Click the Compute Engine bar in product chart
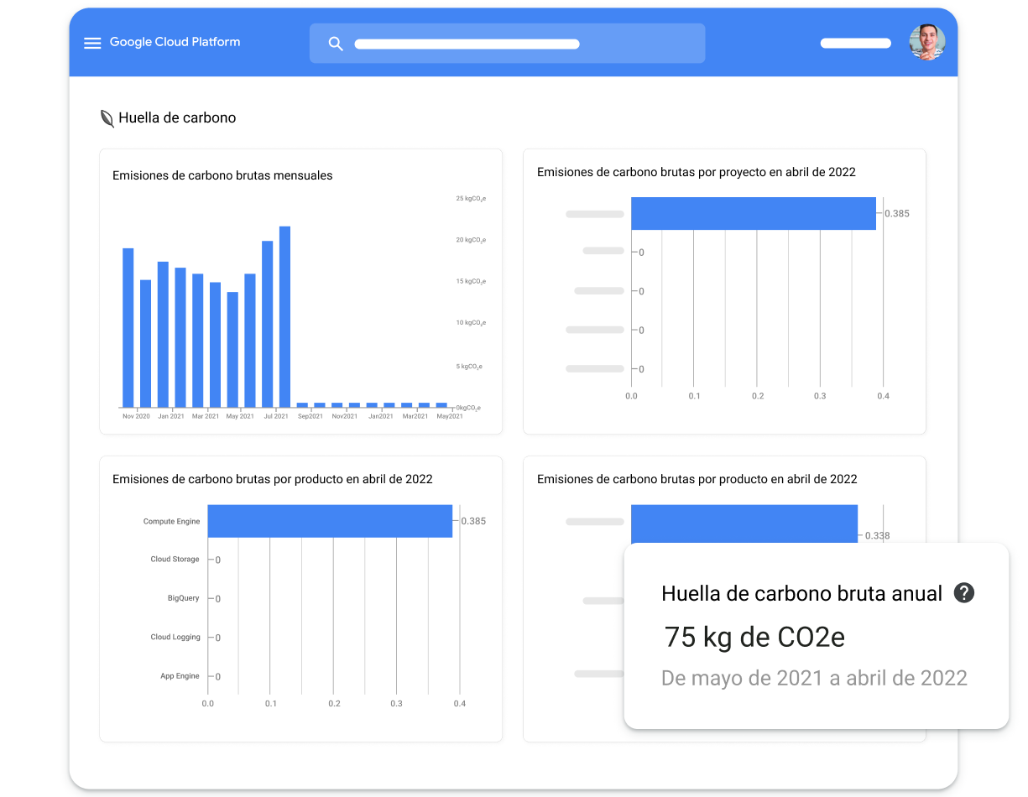This screenshot has height=797, width=1028. [x=330, y=521]
